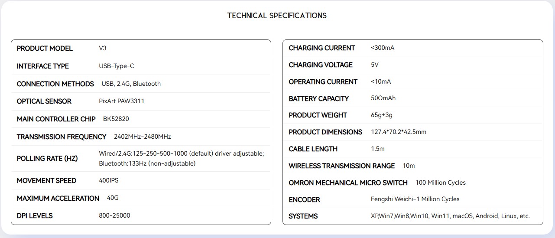Click the BK52820 controller chip value
The width and height of the screenshot is (555, 238).
tap(116, 119)
